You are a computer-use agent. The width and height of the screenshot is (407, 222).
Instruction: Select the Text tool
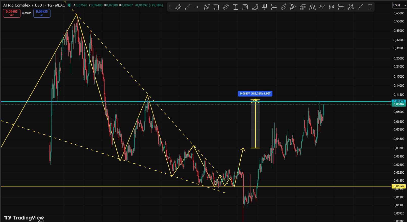point(370,7)
